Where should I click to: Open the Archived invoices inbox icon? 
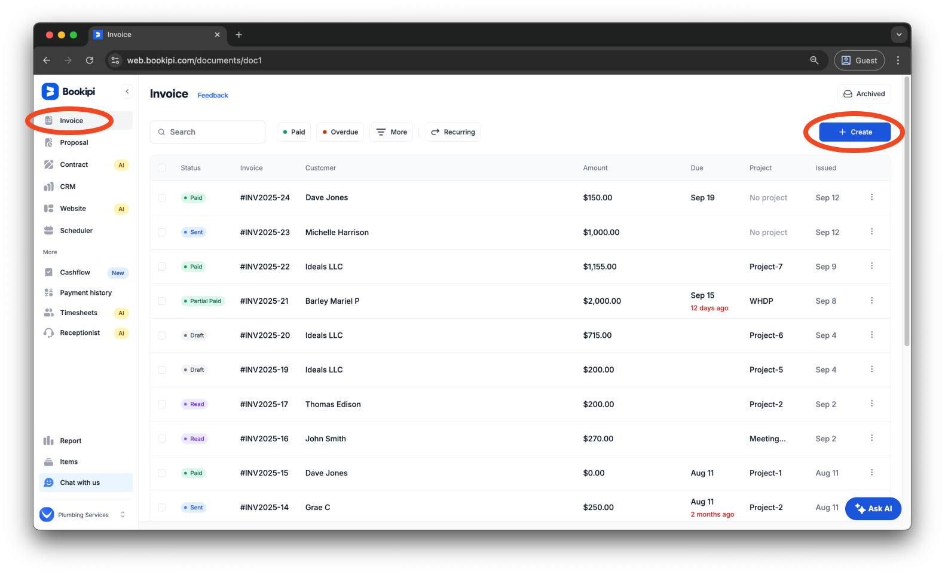click(x=848, y=94)
